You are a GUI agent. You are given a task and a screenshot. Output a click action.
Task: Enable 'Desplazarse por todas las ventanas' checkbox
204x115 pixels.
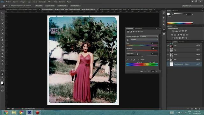point(10,6)
